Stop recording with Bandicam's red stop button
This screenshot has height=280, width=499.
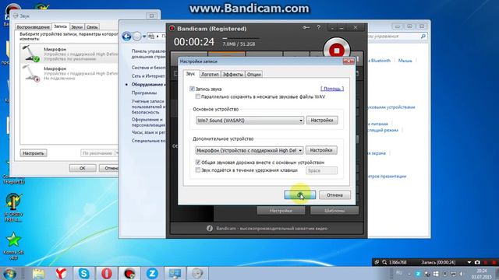click(336, 50)
